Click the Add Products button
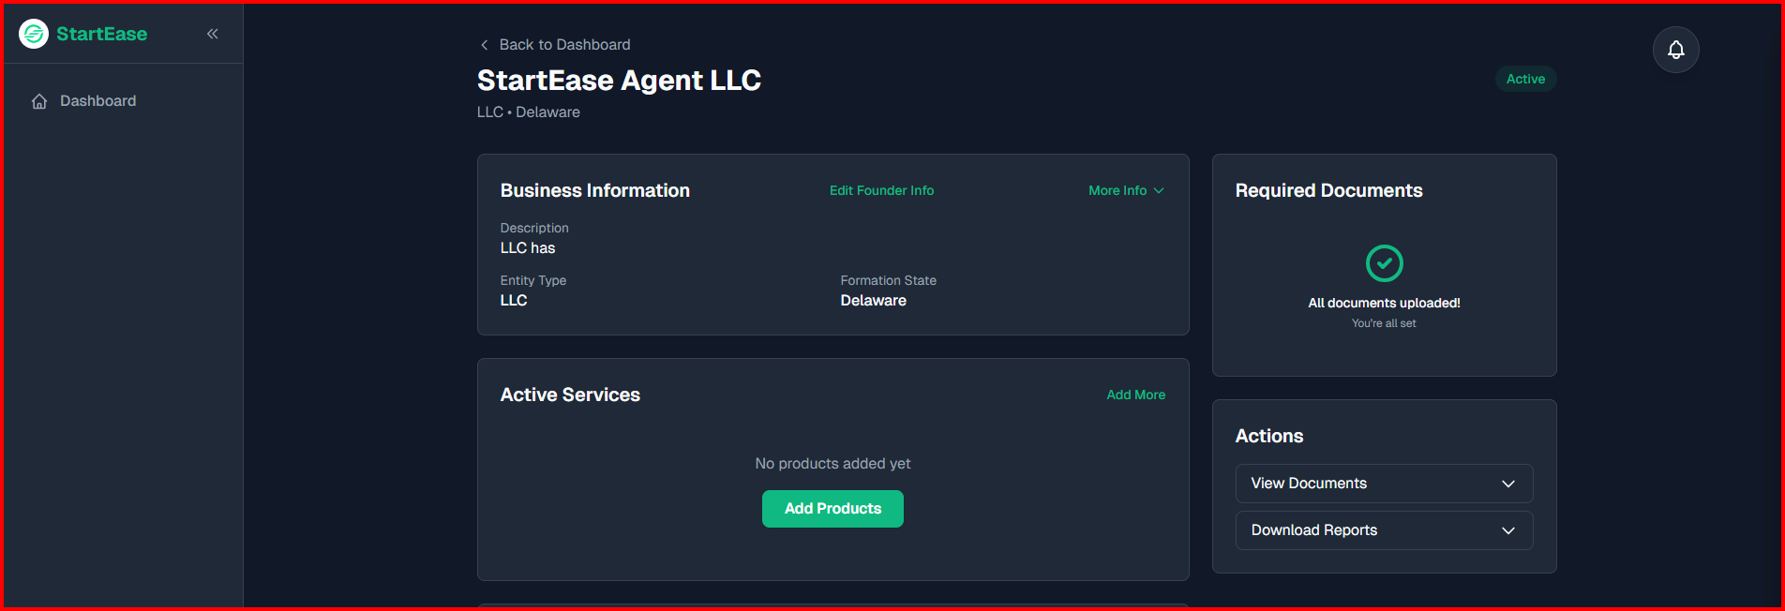The height and width of the screenshot is (611, 1785). tap(832, 509)
